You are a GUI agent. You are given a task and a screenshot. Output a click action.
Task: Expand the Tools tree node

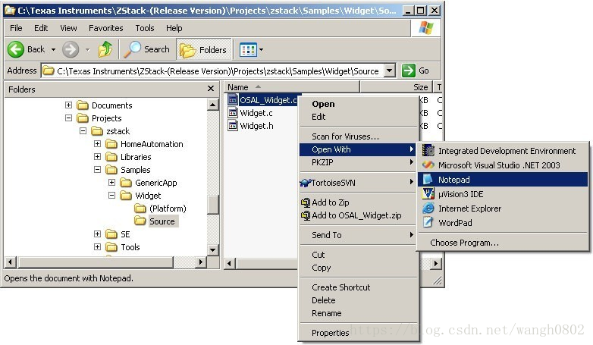97,246
